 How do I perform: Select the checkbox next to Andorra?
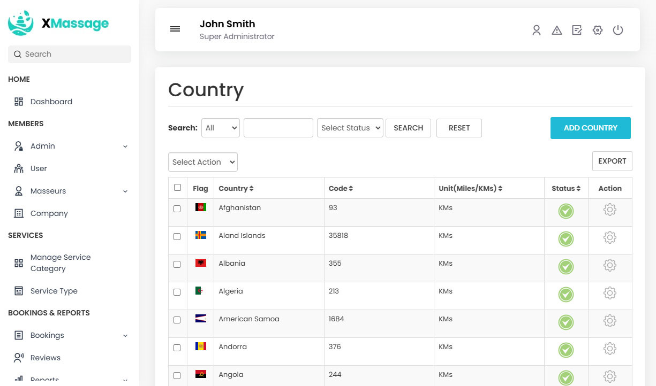pyautogui.click(x=177, y=348)
